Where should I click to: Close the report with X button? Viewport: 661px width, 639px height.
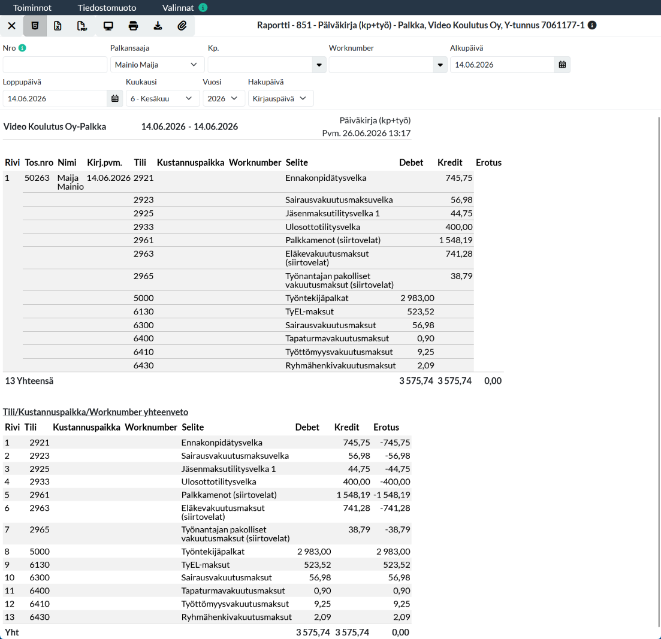tap(12, 26)
